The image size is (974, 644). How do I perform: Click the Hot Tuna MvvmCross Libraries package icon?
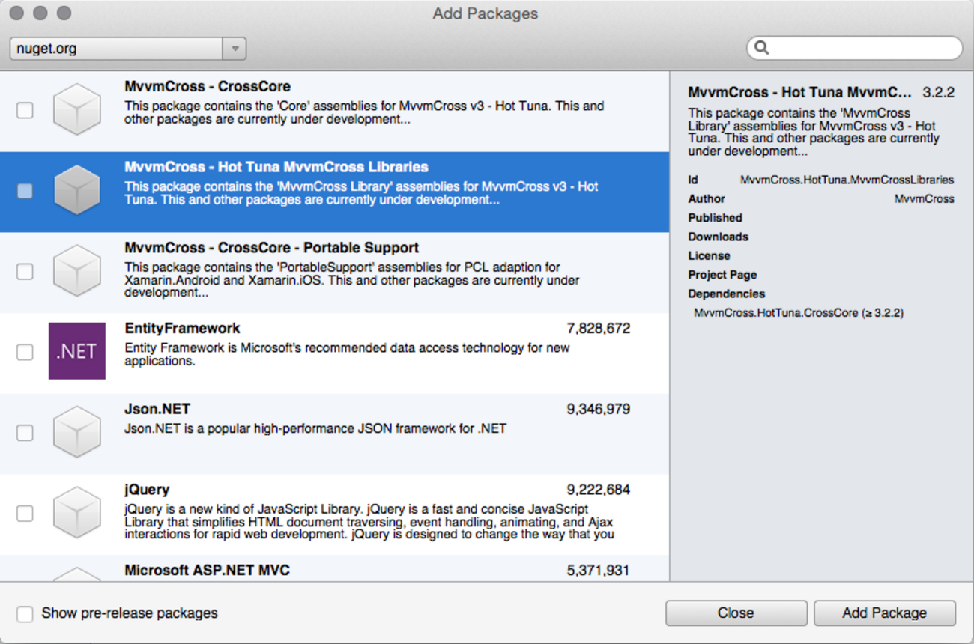point(77,190)
